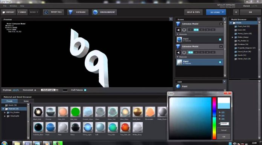
Task: Toggle group 1 on second Extrusion Model
Action: tap(190, 52)
